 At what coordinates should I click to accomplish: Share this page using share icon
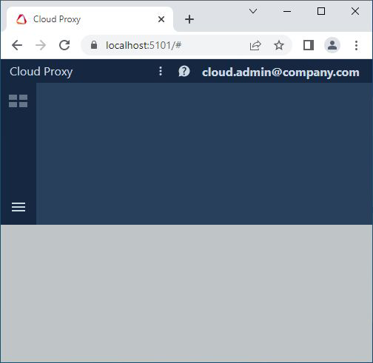255,45
